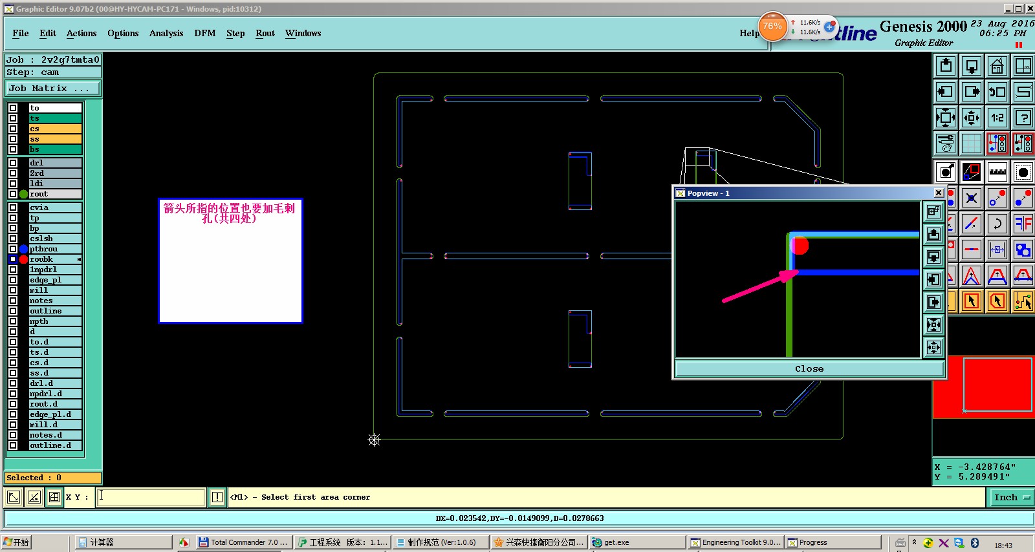Select the dimension tool icon
The height and width of the screenshot is (552, 1035).
997,249
